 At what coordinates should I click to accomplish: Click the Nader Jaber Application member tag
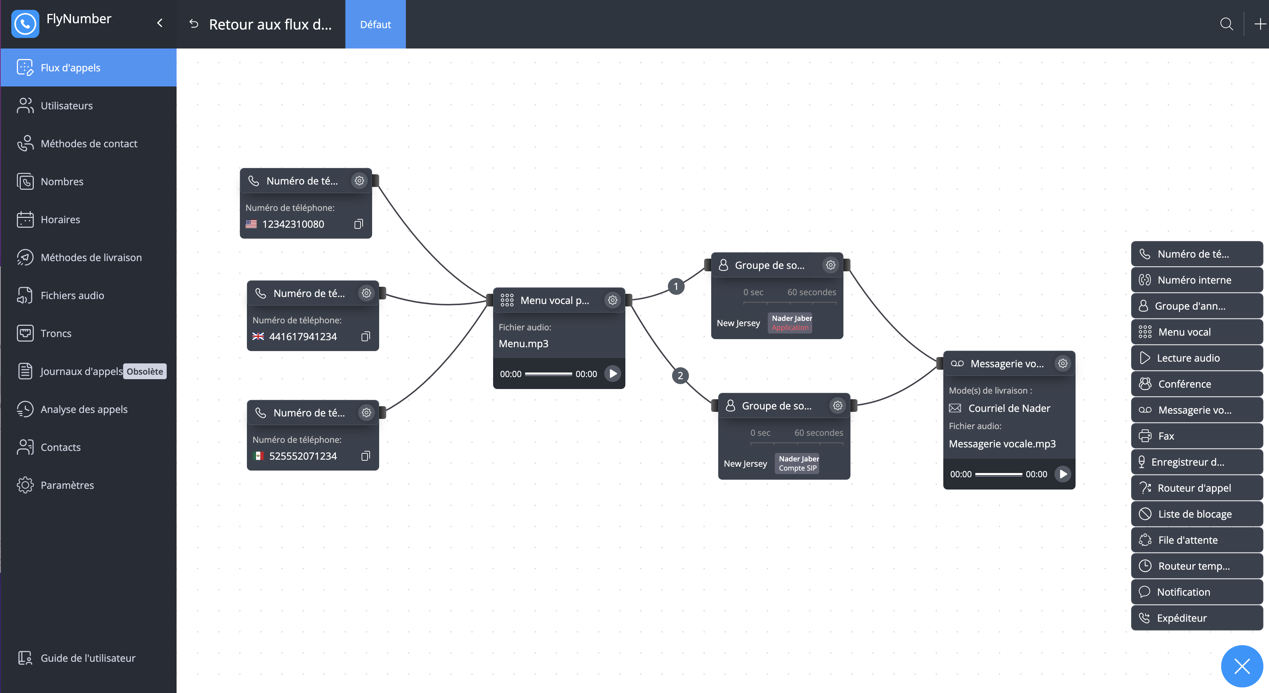coord(790,323)
